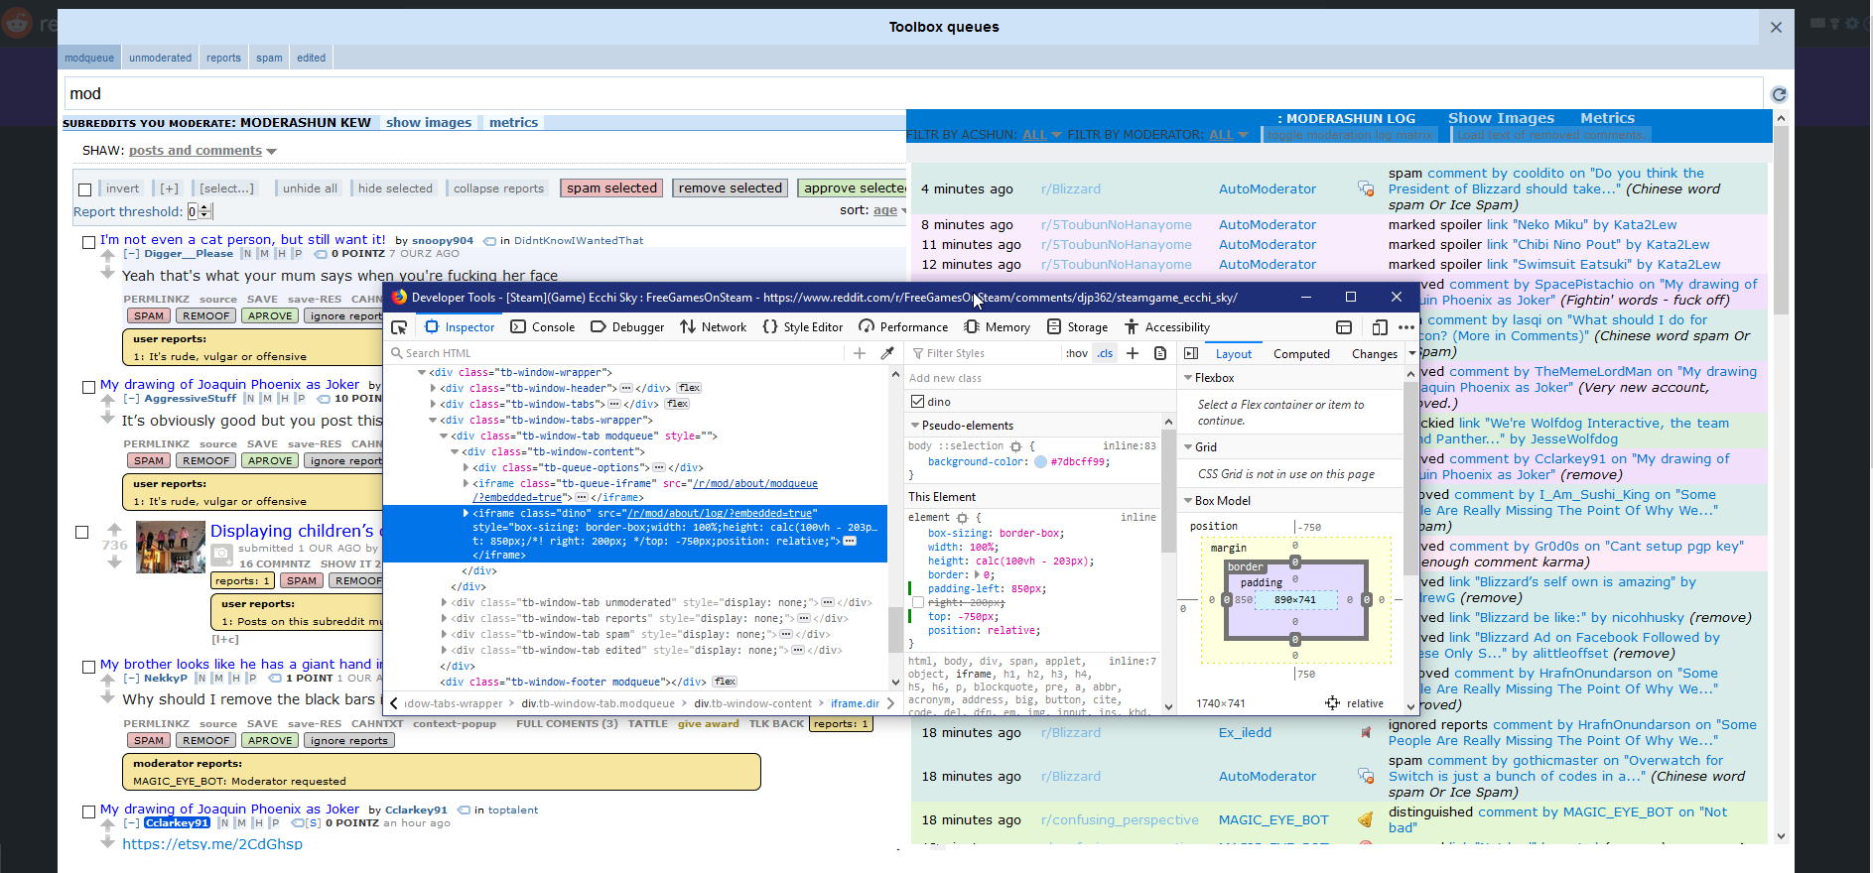Open r/confusing_perspective subreddit link
This screenshot has height=873, width=1873.
pyautogui.click(x=1120, y=820)
